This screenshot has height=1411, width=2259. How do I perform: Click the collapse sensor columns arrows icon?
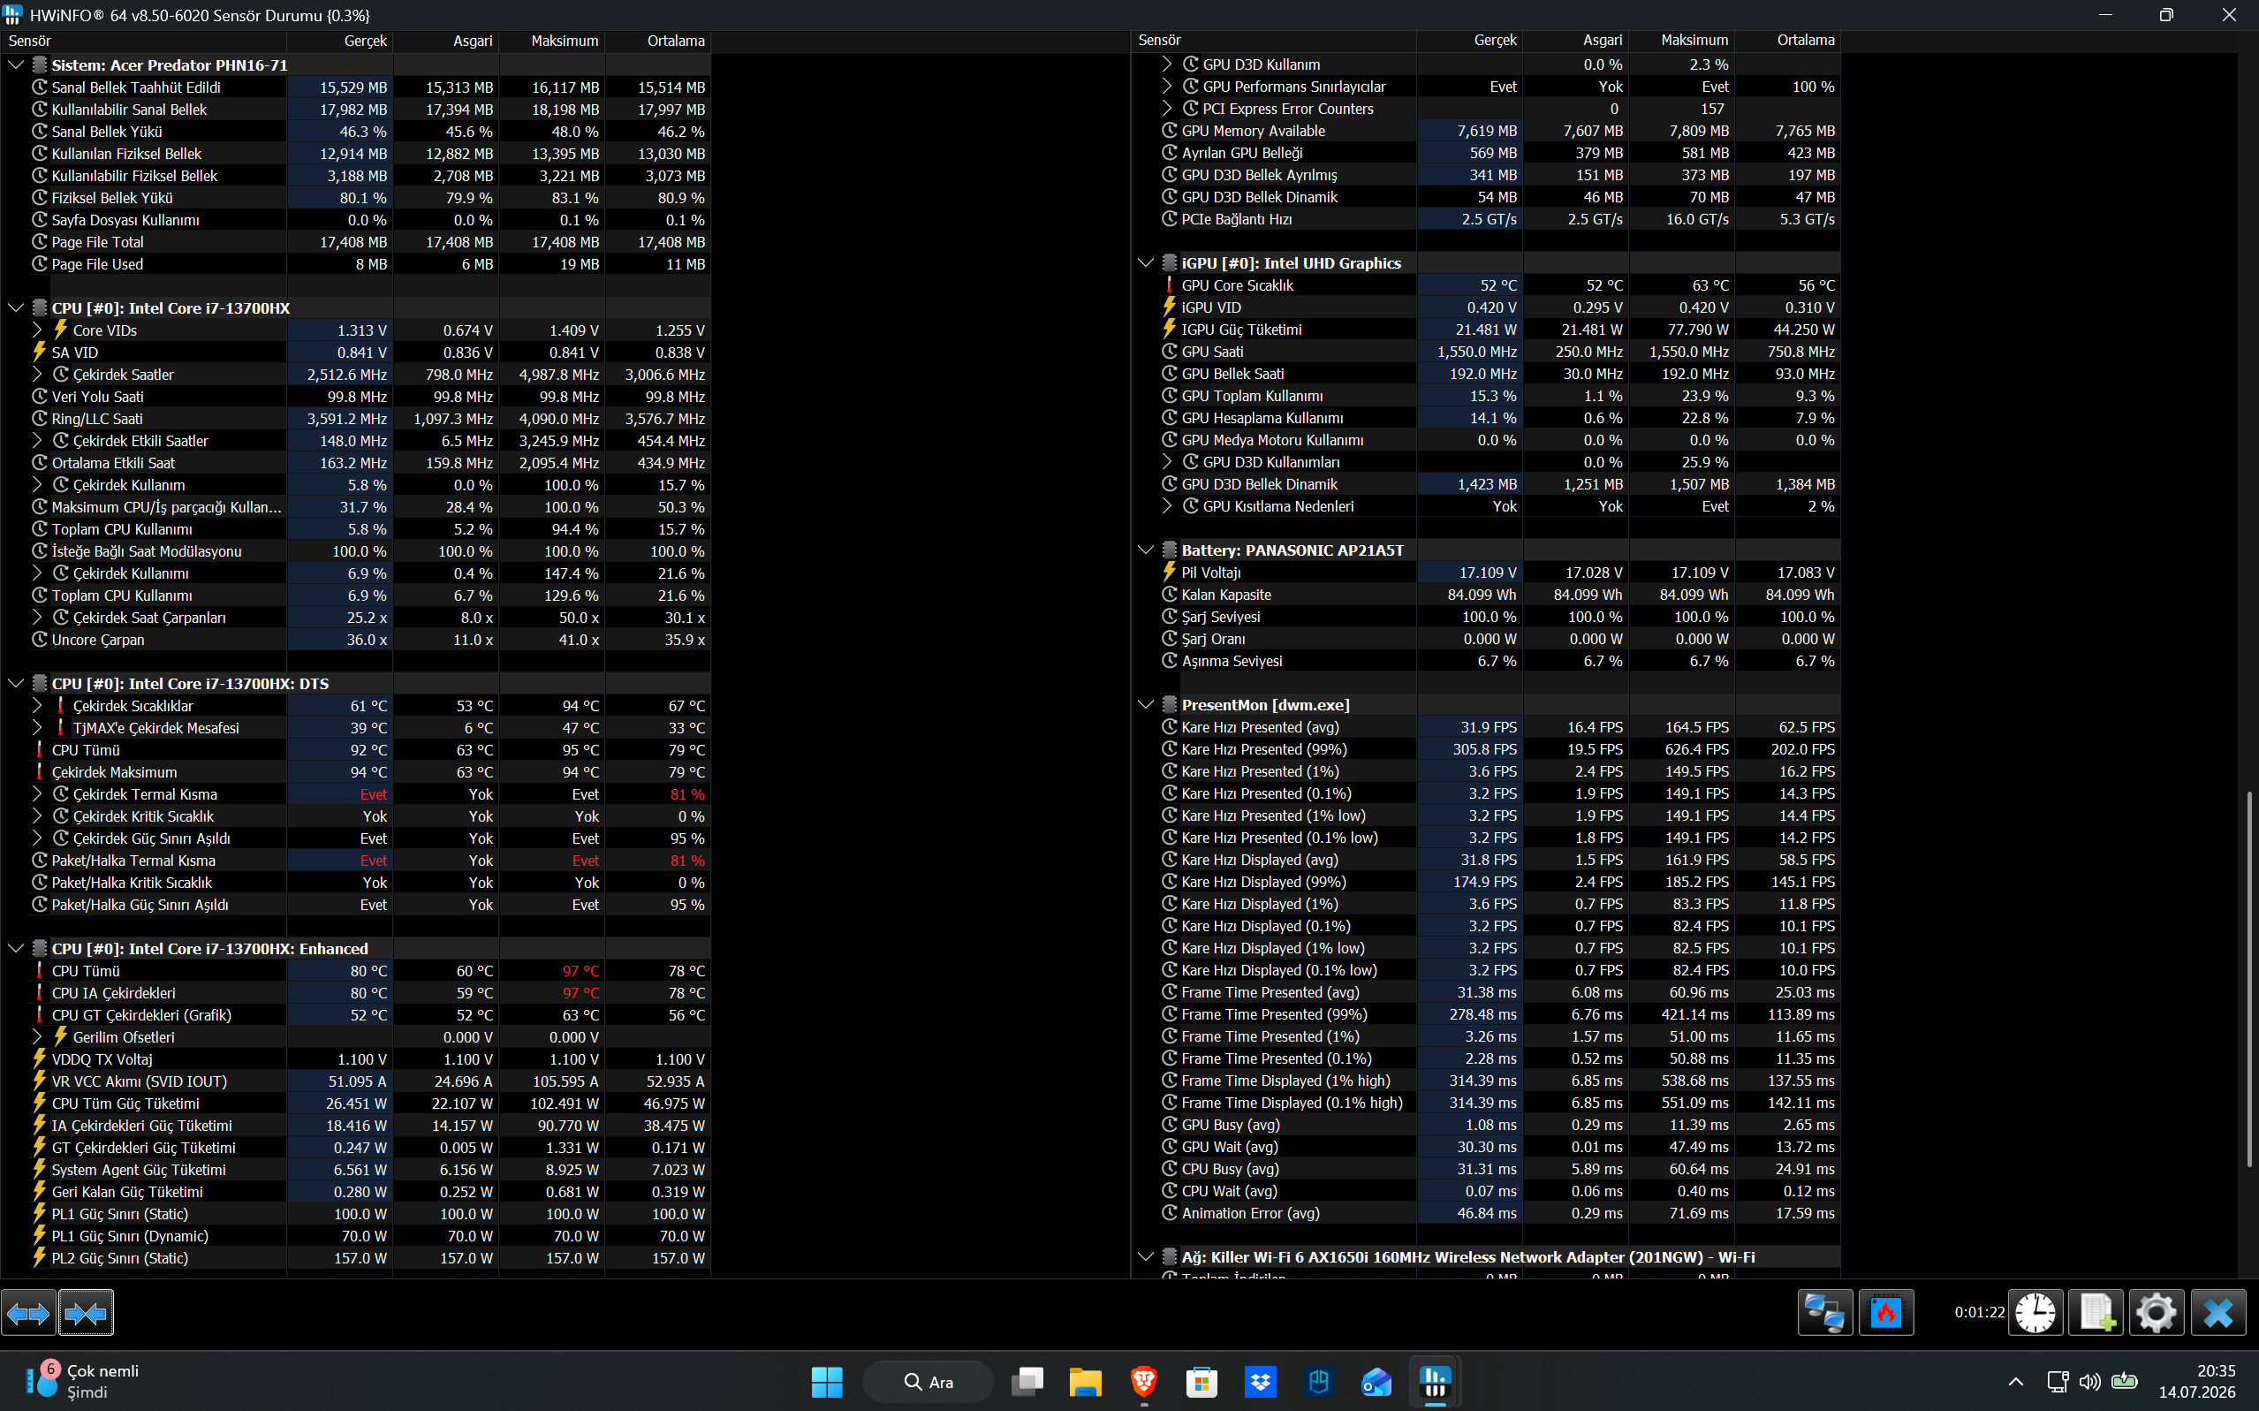[86, 1313]
